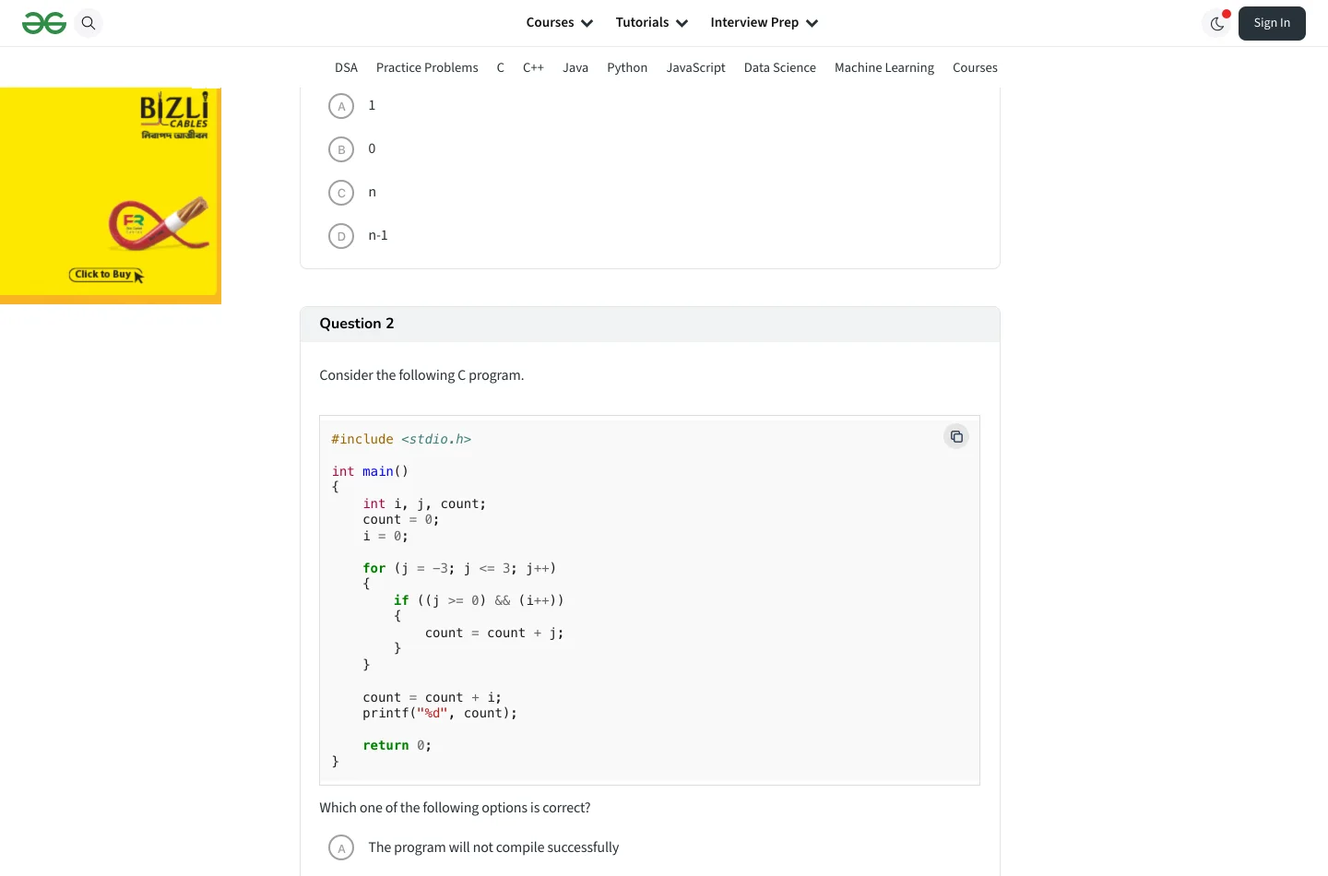Click the Sign In button
The height and width of the screenshot is (876, 1328).
1272,23
